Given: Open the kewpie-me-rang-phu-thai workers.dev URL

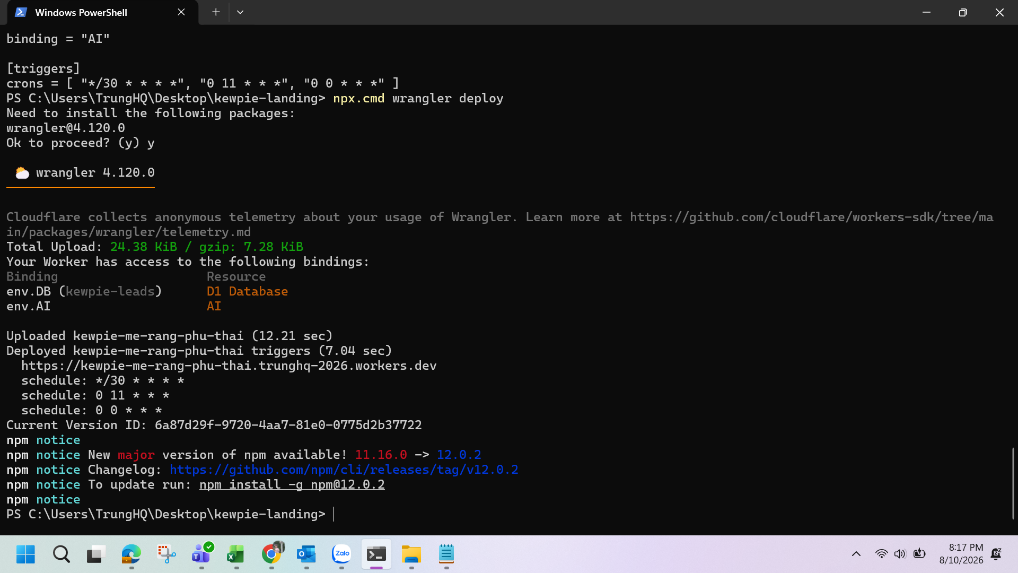Looking at the screenshot, I should (229, 366).
